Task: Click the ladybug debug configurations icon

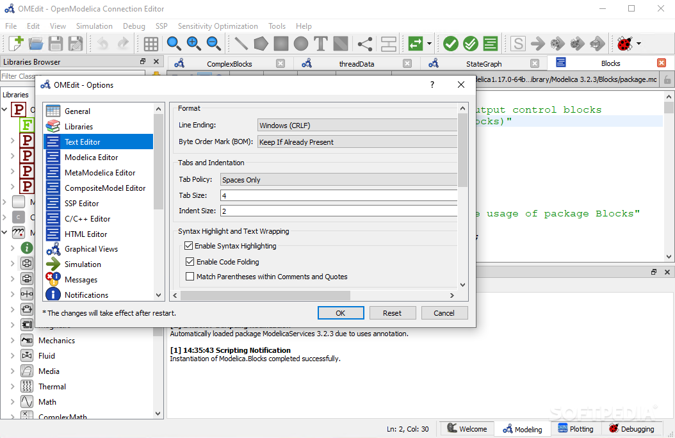Action: 624,44
